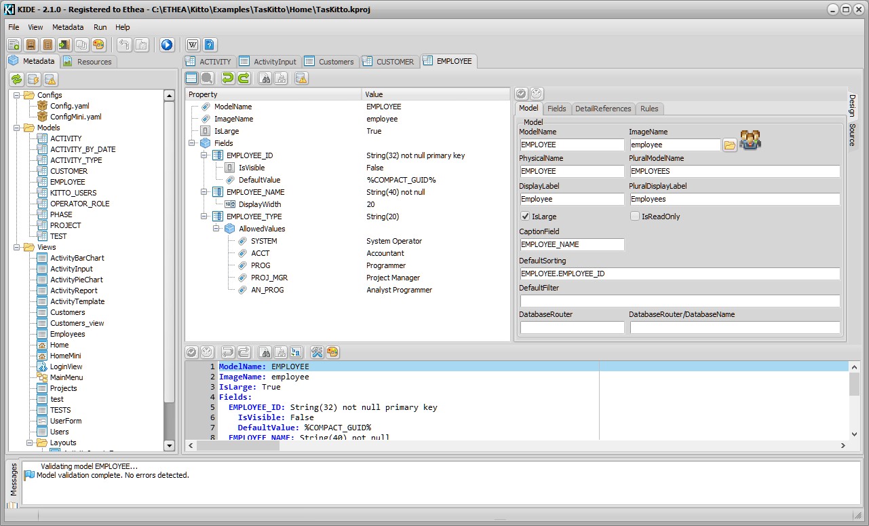Uncheck the IsLarge checkbox
The height and width of the screenshot is (526, 869).
[x=524, y=217]
